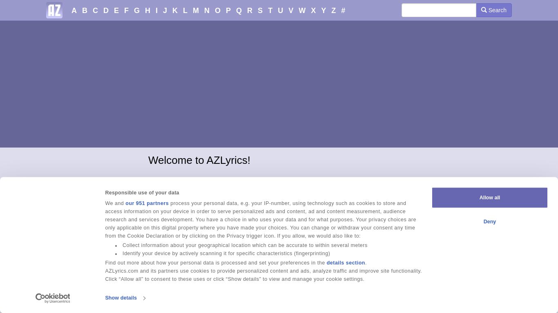Browse artists starting with U
558x313 pixels.
[280, 11]
